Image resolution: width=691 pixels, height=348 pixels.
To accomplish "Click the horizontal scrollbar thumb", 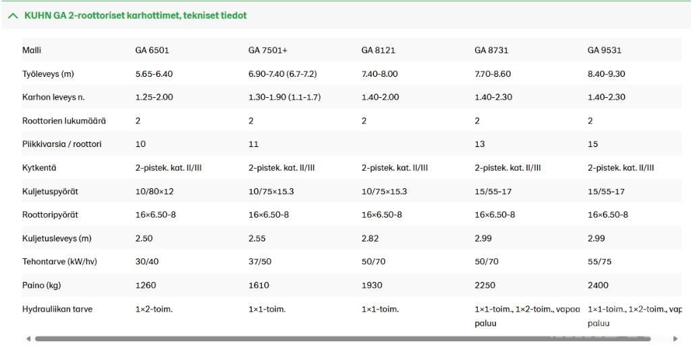I will click(x=343, y=339).
